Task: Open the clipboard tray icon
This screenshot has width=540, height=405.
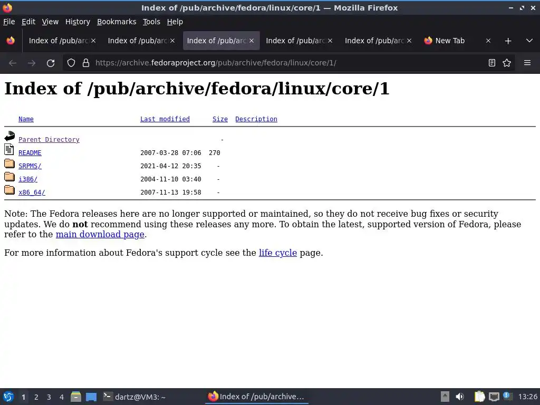Action: [479, 397]
